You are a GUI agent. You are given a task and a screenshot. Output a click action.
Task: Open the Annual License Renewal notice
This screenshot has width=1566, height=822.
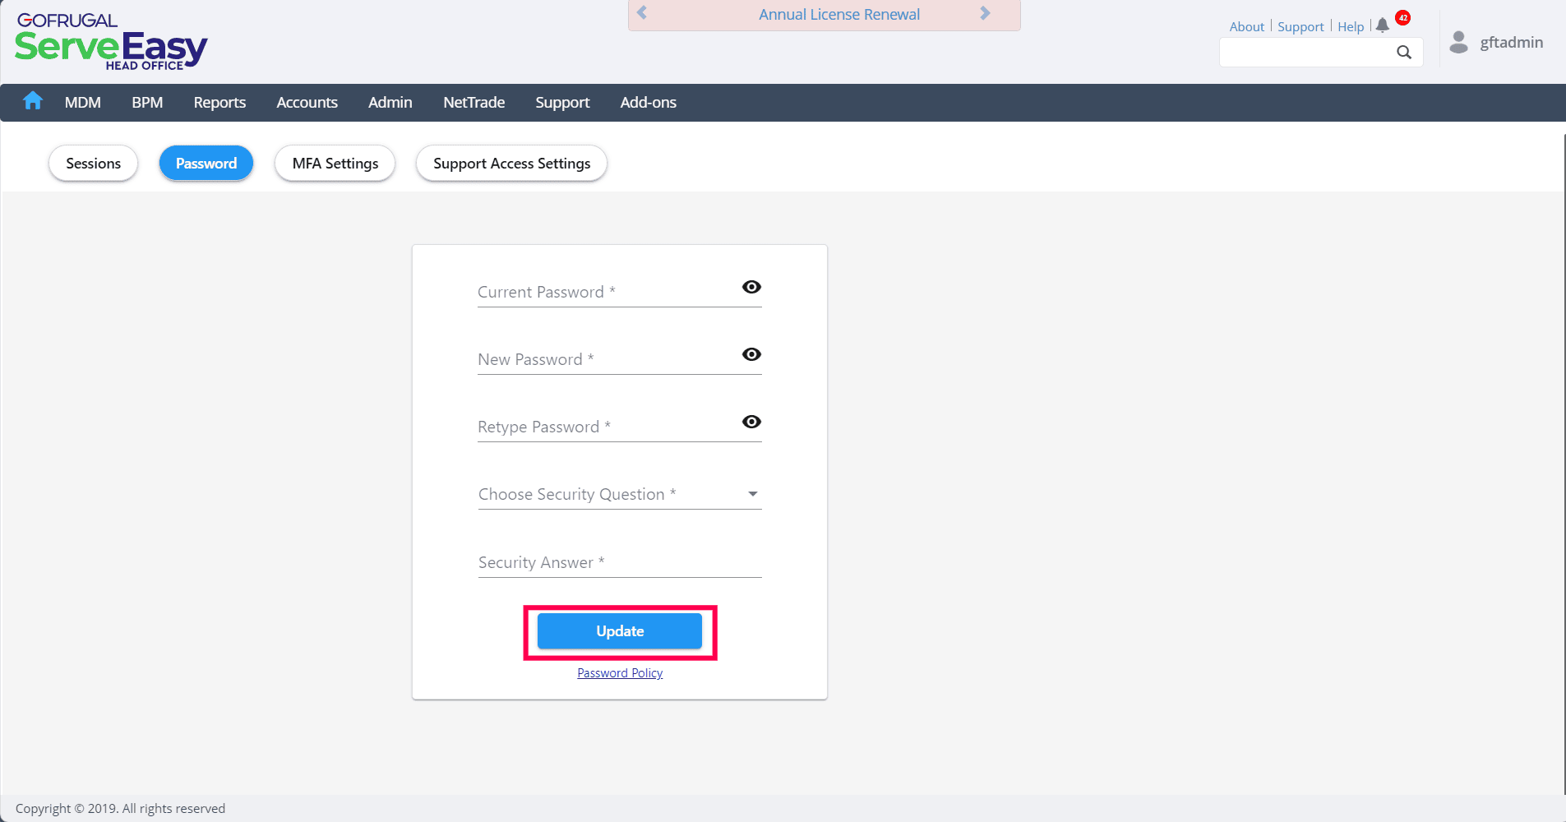(839, 15)
